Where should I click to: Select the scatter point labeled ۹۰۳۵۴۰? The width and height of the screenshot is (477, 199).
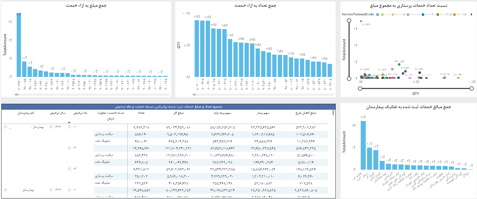[x=406, y=71]
